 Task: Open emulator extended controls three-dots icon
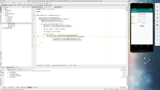click(157, 43)
